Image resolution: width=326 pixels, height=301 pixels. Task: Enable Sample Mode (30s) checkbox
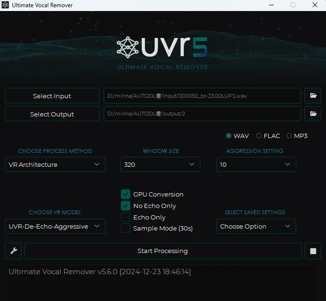pos(126,228)
